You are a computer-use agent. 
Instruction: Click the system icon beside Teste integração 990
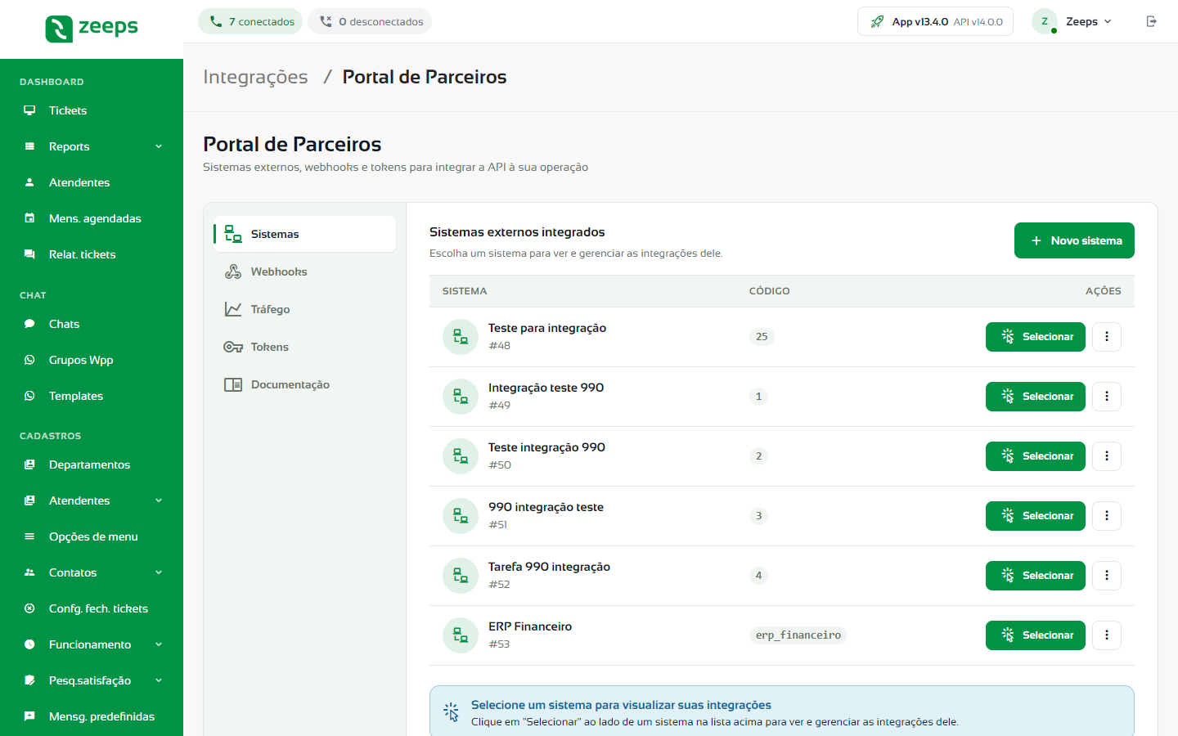click(x=461, y=456)
